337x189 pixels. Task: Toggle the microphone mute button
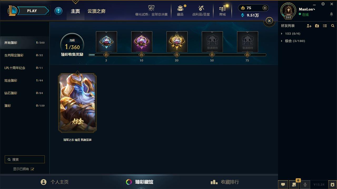click(x=305, y=185)
